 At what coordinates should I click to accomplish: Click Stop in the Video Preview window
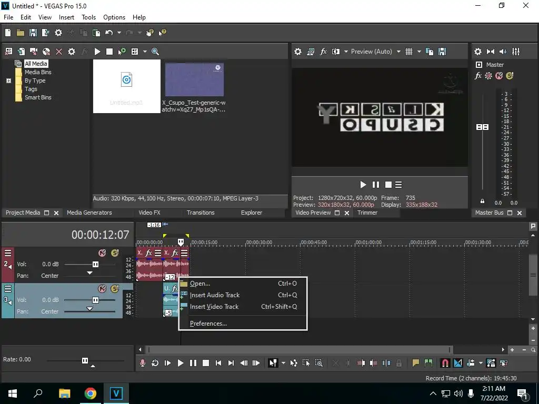coord(388,185)
